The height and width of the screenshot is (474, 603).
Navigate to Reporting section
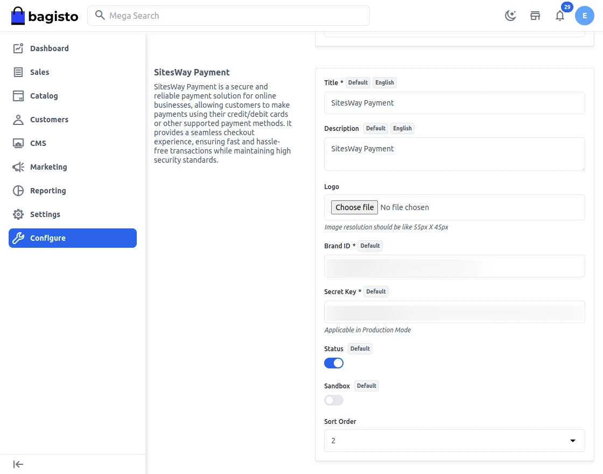coord(48,191)
